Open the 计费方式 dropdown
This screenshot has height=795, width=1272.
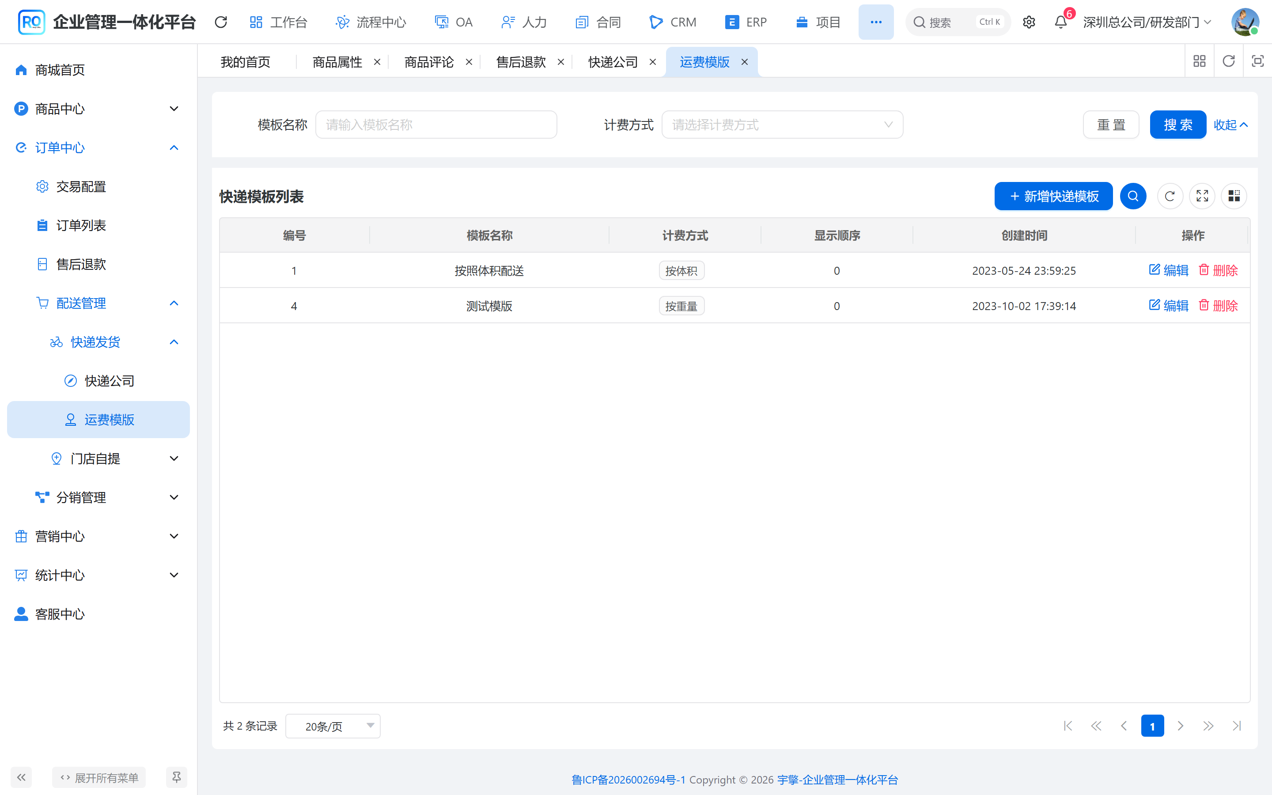pyautogui.click(x=782, y=125)
